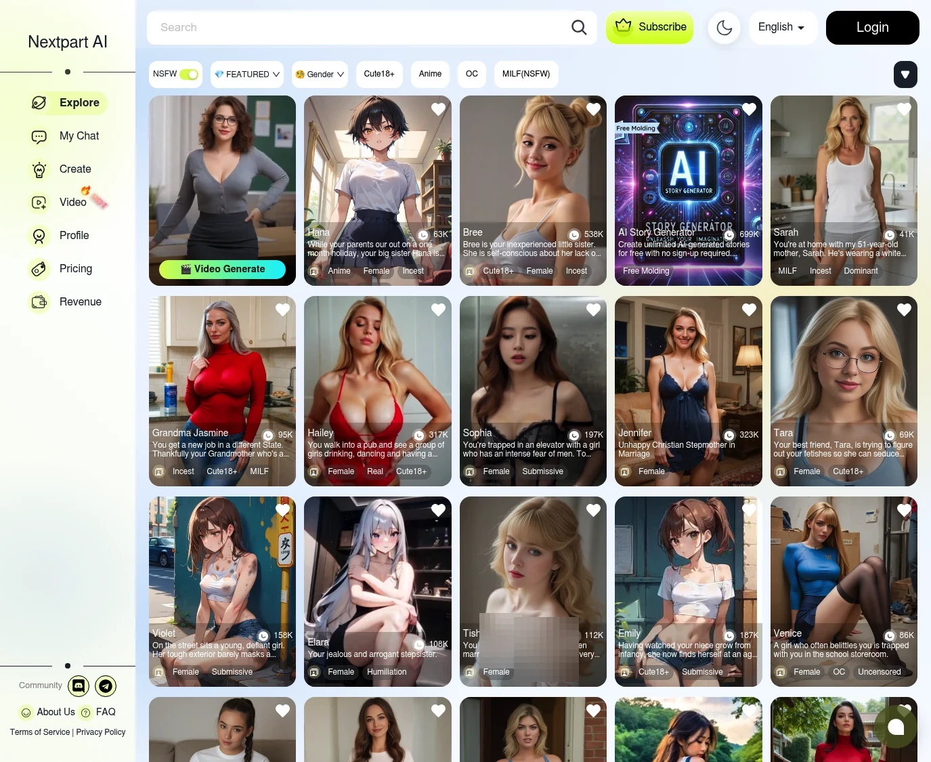Expand more tags with black arrow button
This screenshot has width=931, height=762.
click(x=905, y=75)
